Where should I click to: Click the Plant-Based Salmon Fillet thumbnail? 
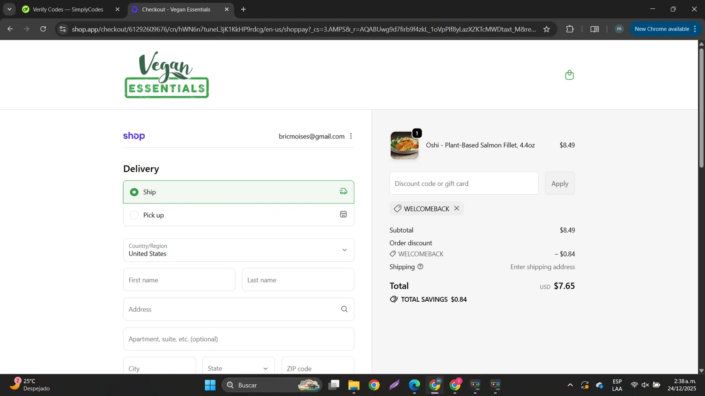tap(405, 145)
